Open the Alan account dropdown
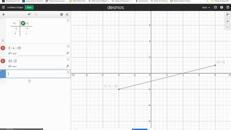 coord(206,7)
